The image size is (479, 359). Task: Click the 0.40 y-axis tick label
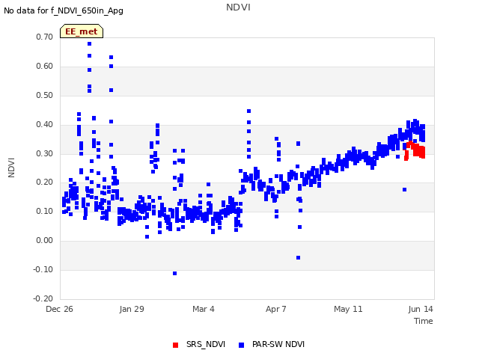click(x=44, y=125)
